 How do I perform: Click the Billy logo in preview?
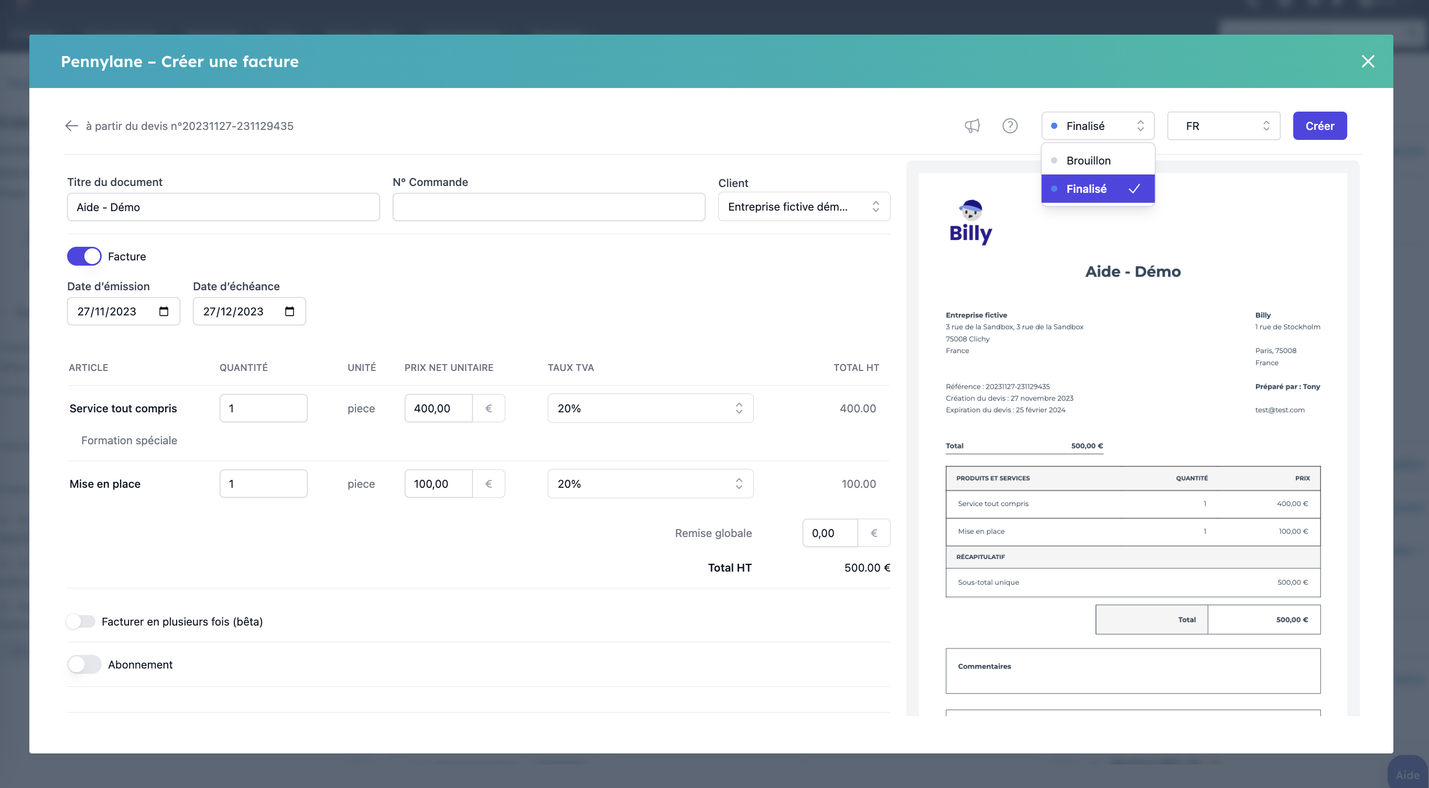tap(970, 222)
